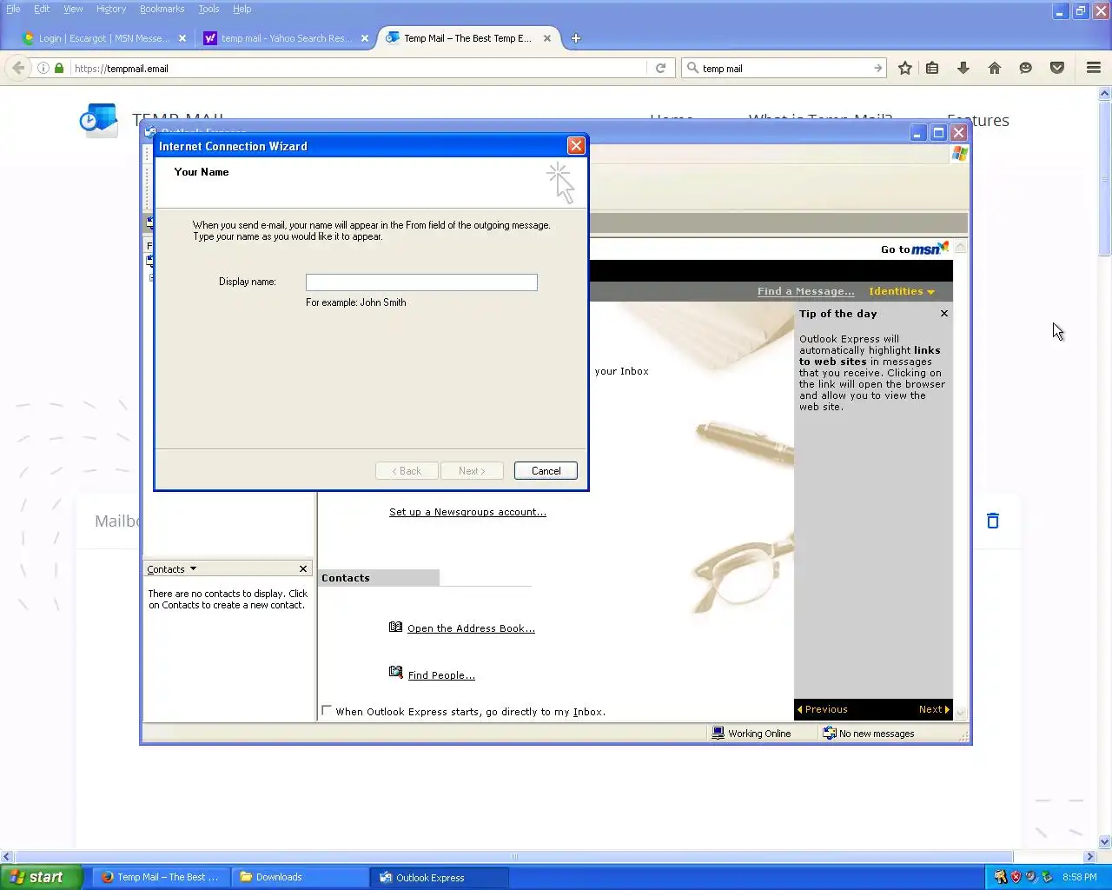
Task: Switch to Login Escargot MSN tab
Action: [x=104, y=38]
